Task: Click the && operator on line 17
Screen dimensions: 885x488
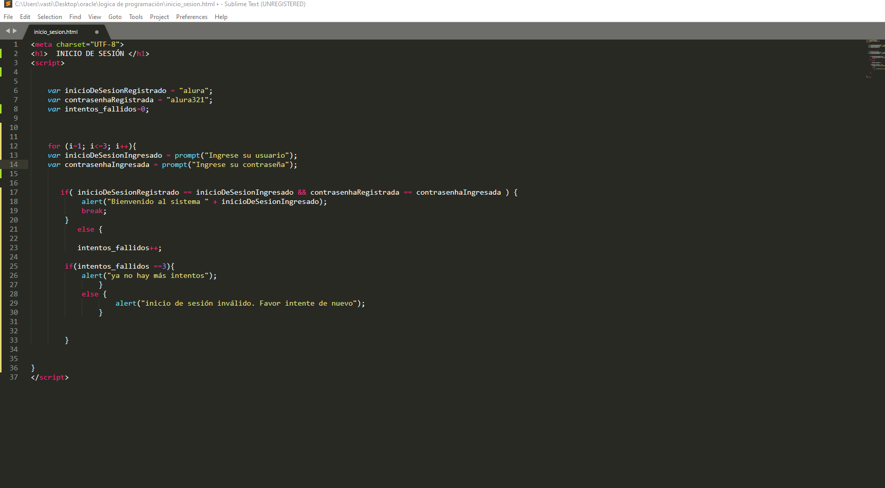Action: 302,192
